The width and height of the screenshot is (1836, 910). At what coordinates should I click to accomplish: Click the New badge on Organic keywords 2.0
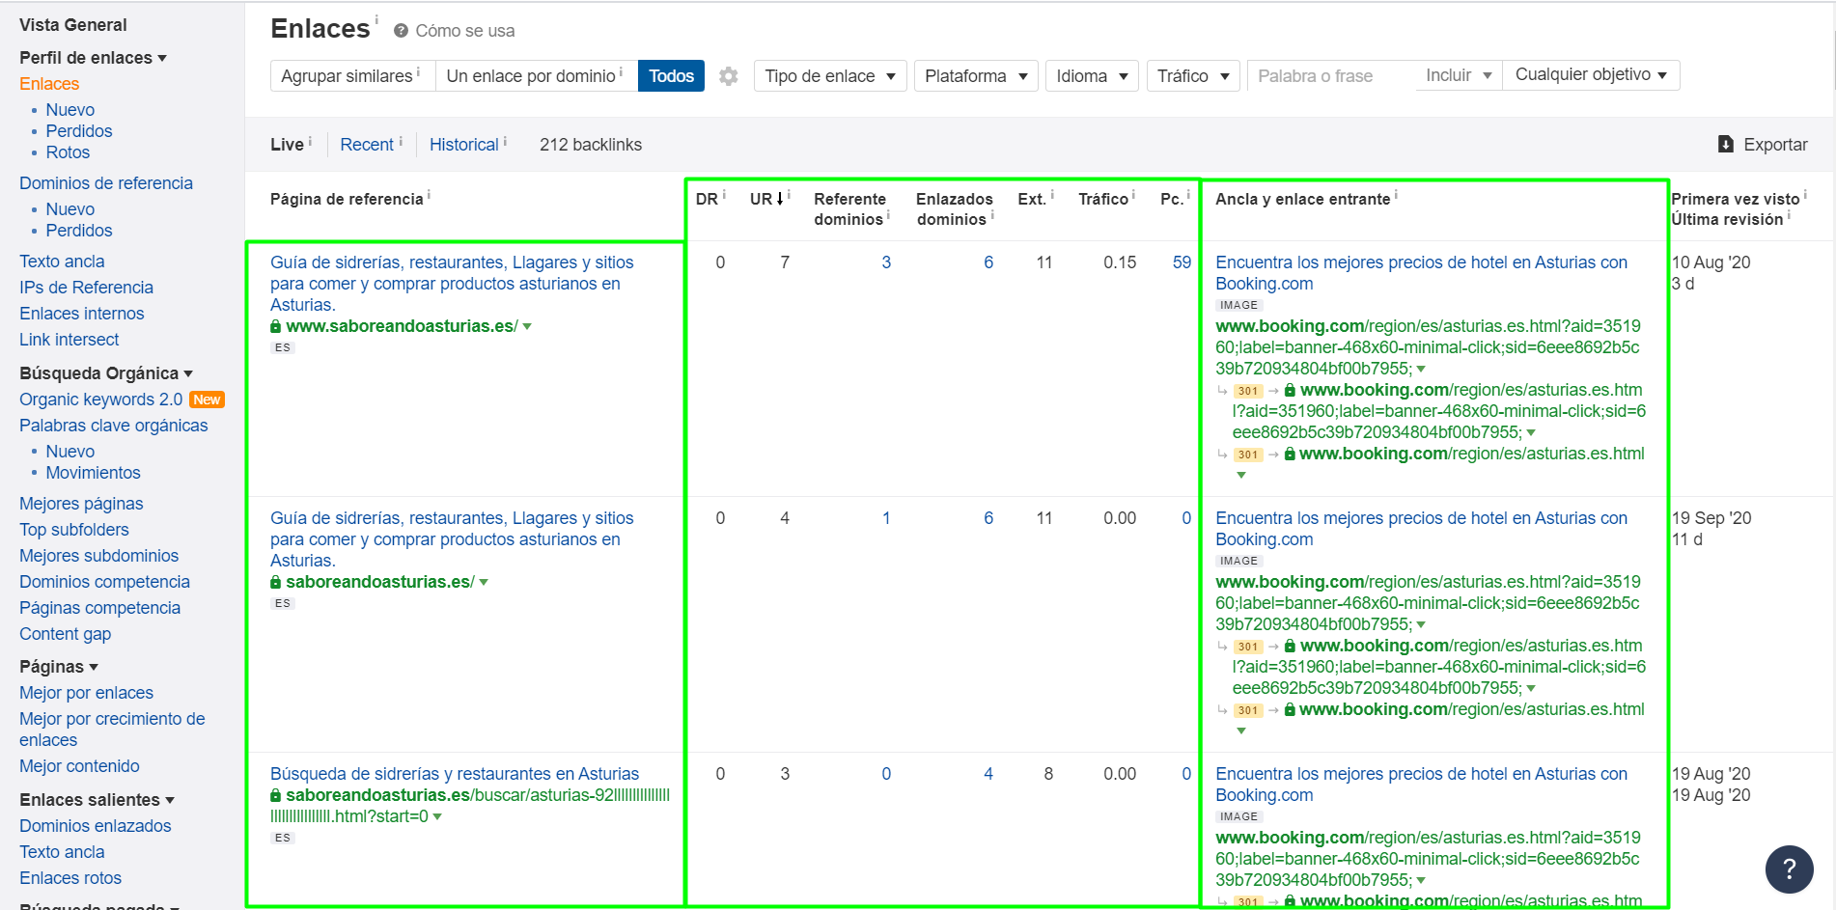(x=208, y=399)
